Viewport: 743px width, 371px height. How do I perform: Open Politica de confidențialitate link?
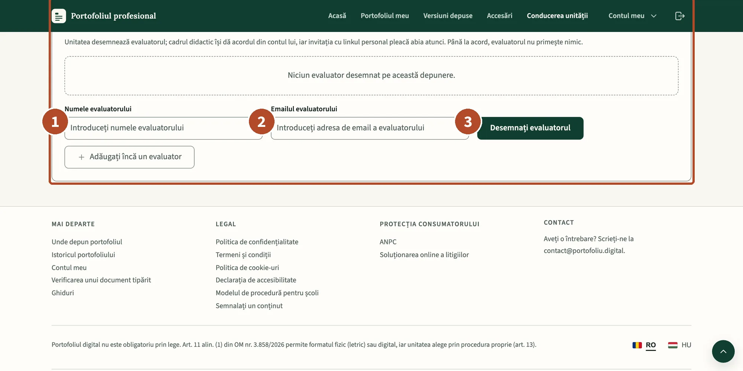pos(257,242)
